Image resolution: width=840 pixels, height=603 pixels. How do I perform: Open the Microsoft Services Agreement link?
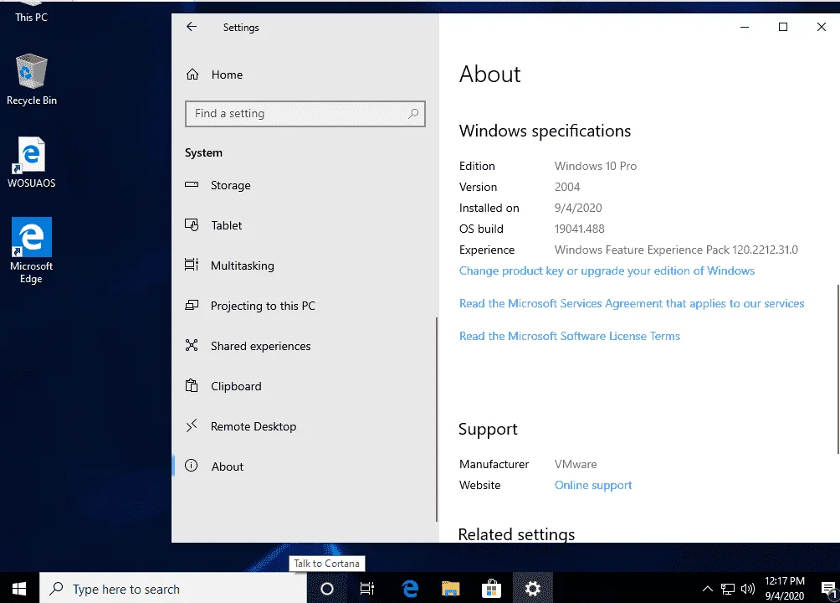[x=632, y=304]
